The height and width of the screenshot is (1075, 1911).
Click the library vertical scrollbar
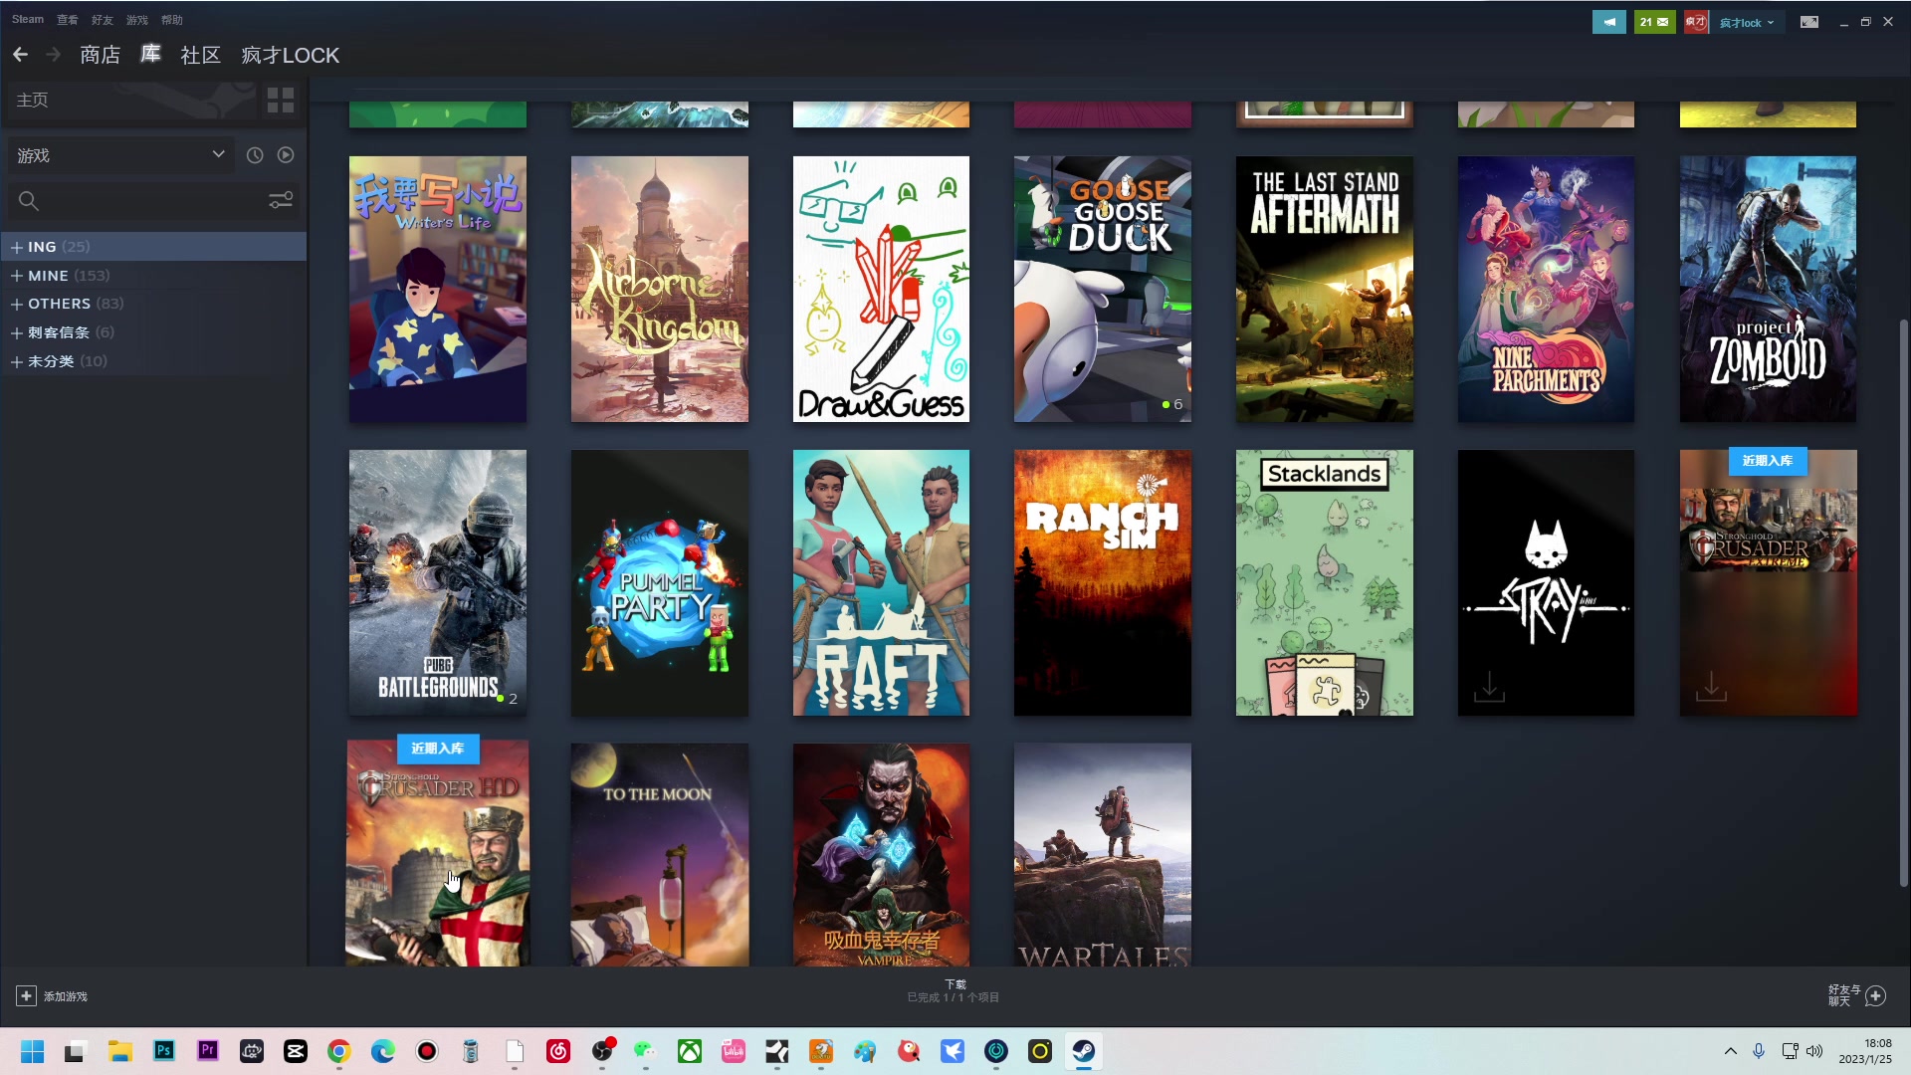click(x=1903, y=602)
